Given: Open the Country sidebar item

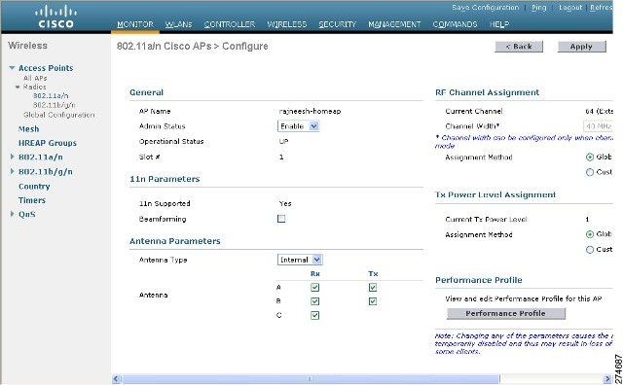Looking at the screenshot, I should 34,186.
